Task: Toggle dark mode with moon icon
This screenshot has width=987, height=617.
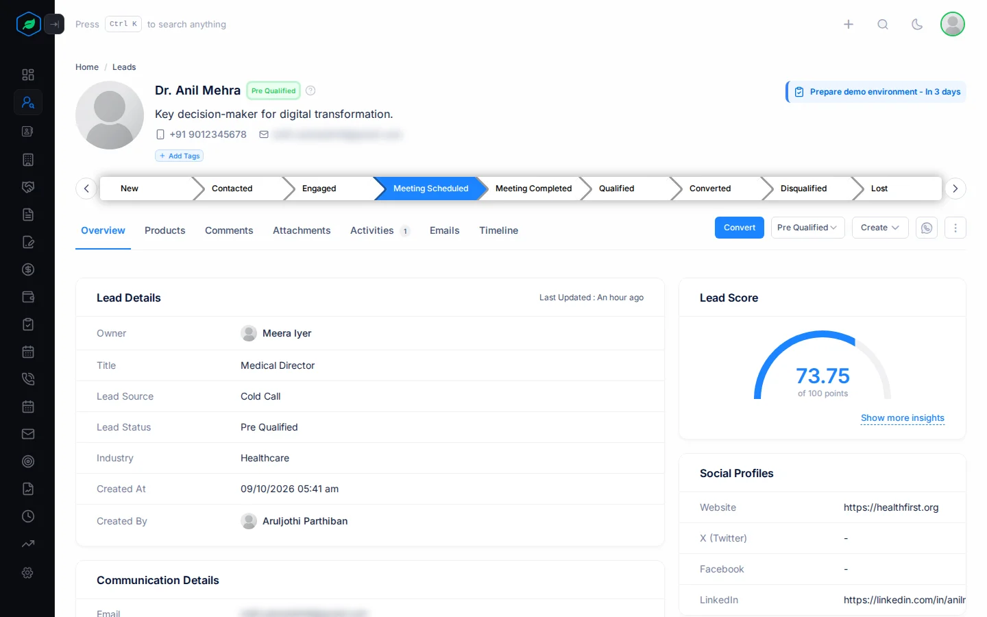Action: coord(917,24)
